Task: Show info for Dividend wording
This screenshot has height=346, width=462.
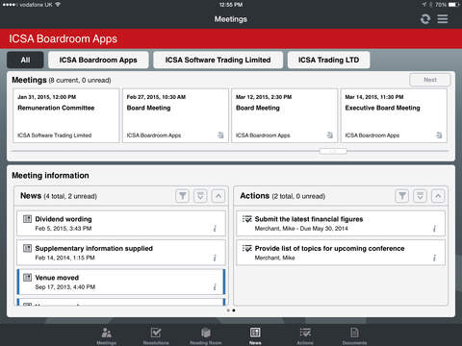Action: (215, 229)
